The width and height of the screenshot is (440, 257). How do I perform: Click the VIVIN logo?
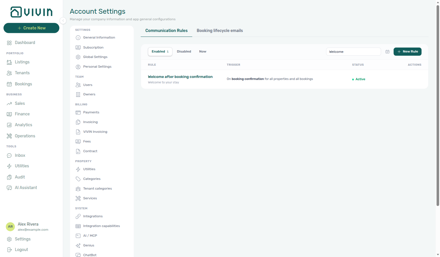[x=32, y=12]
